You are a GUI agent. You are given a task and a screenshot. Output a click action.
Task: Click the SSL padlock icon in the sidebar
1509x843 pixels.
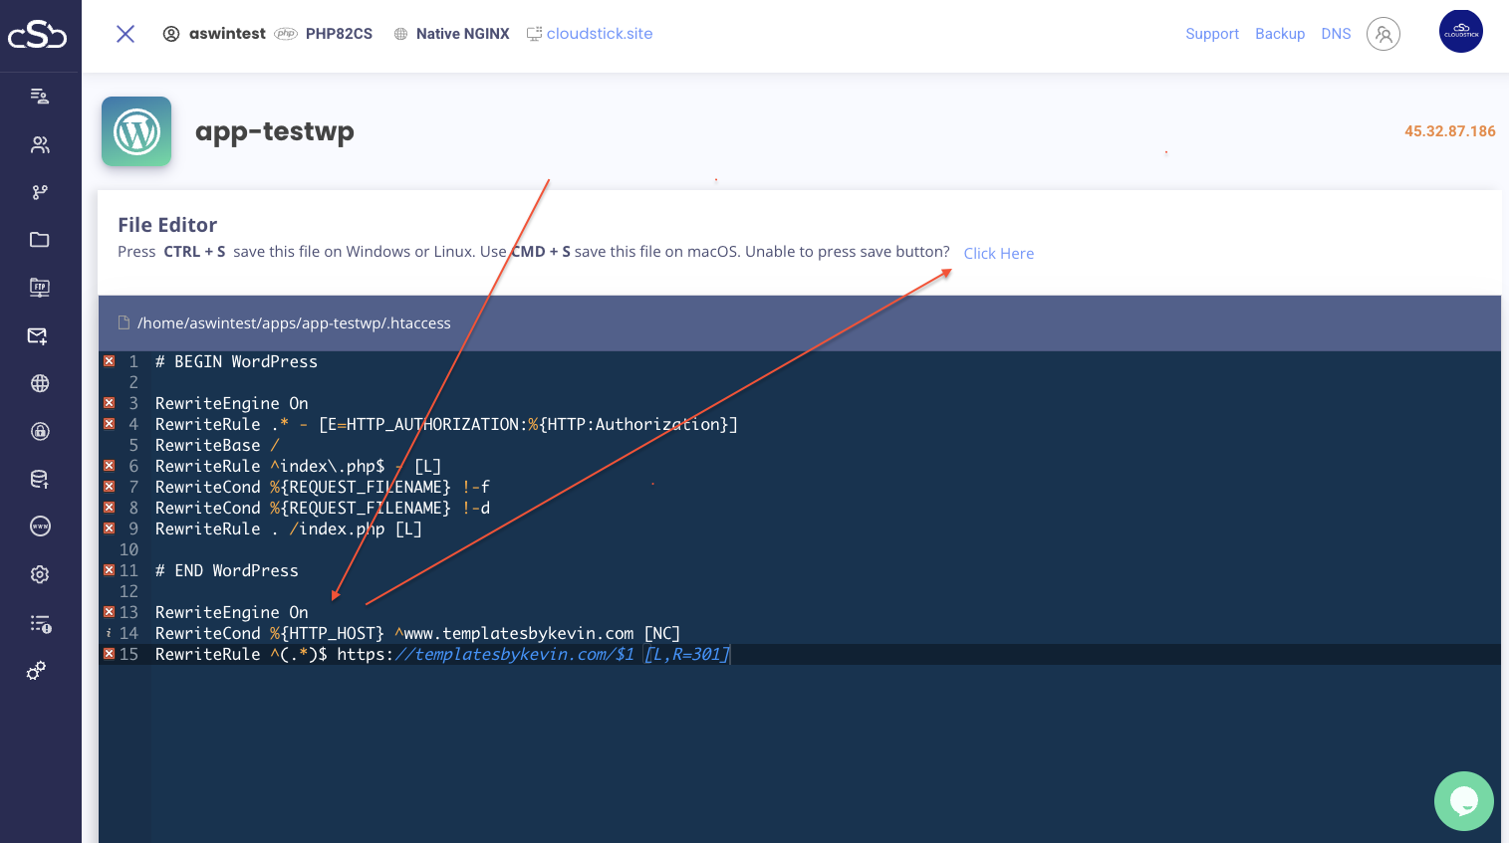40,431
